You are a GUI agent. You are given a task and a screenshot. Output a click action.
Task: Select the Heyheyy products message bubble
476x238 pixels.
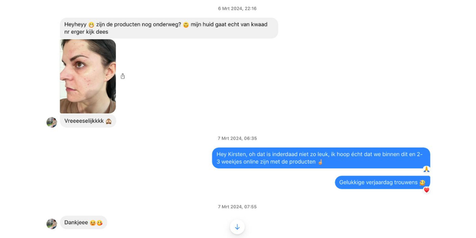(x=169, y=28)
